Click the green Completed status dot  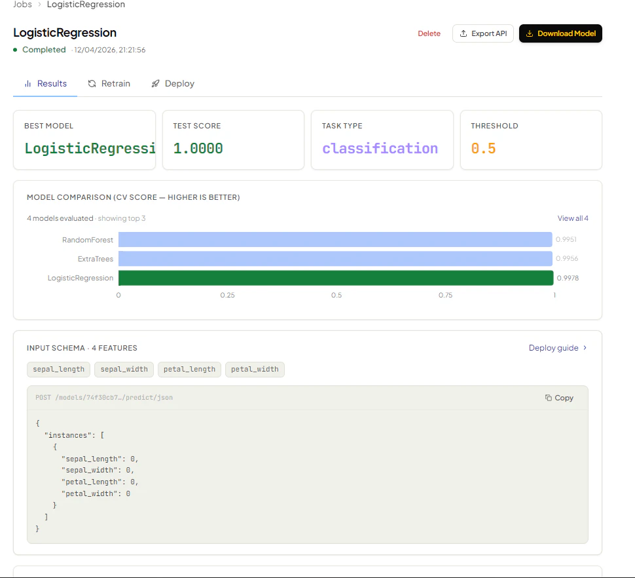click(16, 50)
